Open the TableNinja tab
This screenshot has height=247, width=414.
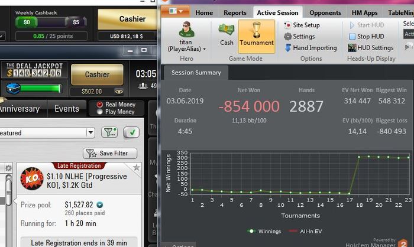point(400,12)
